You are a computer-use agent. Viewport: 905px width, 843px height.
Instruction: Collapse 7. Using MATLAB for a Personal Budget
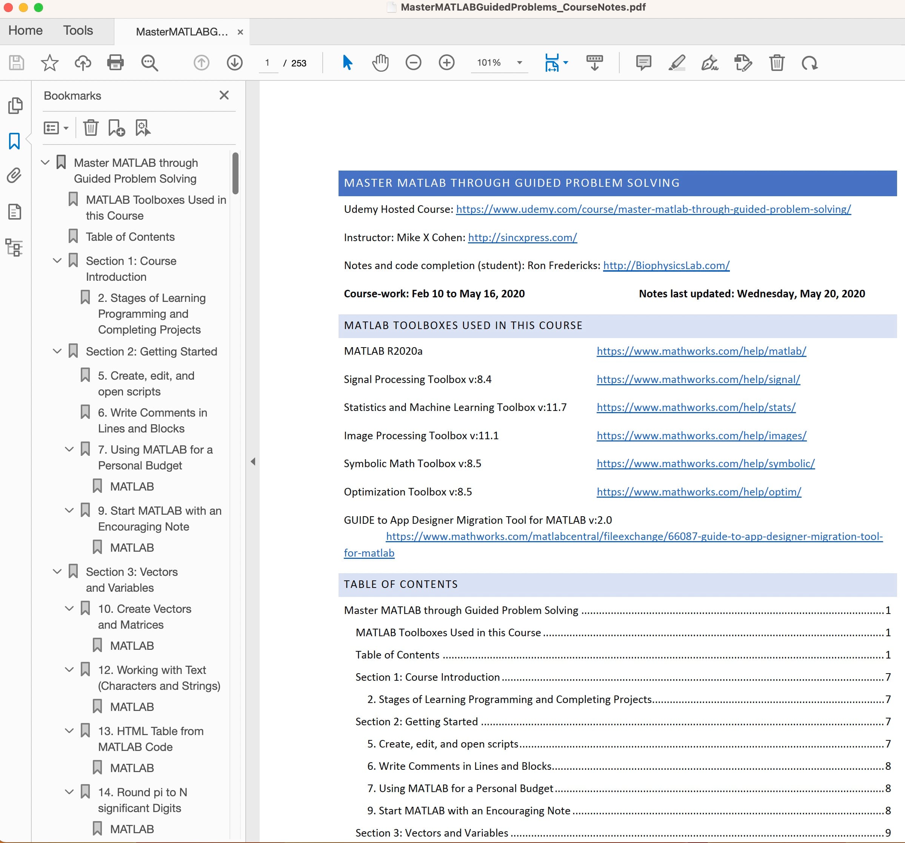tap(69, 449)
